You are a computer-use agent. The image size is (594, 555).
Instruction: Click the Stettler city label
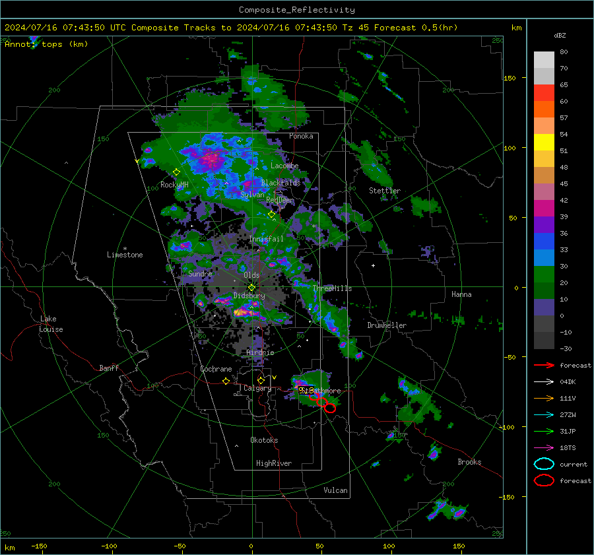pyautogui.click(x=385, y=191)
